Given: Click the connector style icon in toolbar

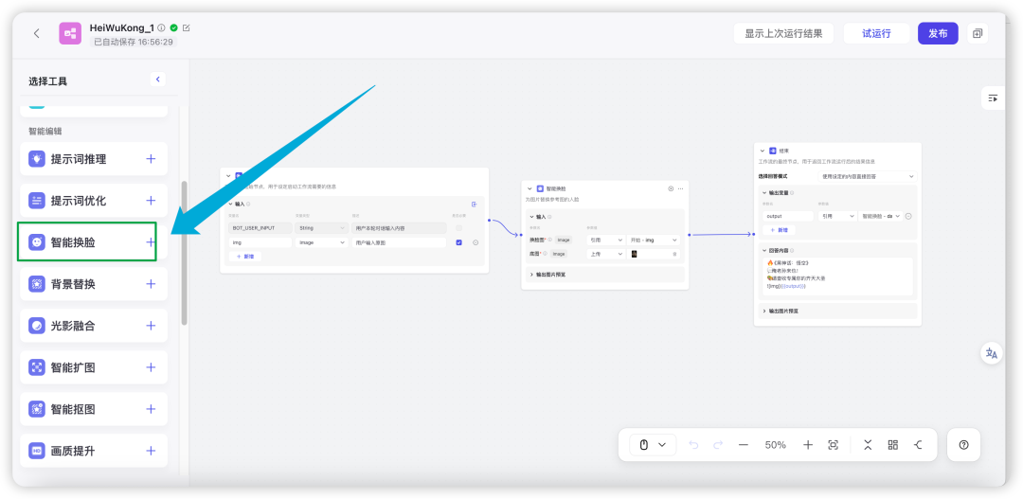Looking at the screenshot, I should pyautogui.click(x=919, y=445).
